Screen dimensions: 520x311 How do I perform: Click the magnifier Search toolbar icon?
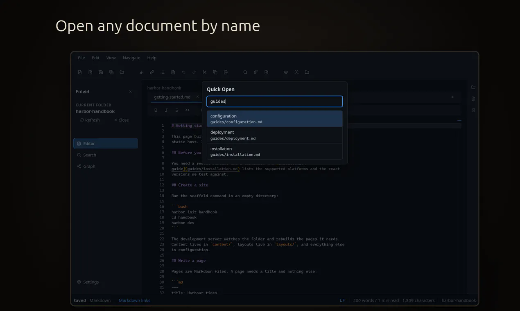tap(245, 72)
